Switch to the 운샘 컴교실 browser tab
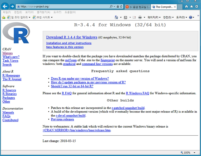 138,7
